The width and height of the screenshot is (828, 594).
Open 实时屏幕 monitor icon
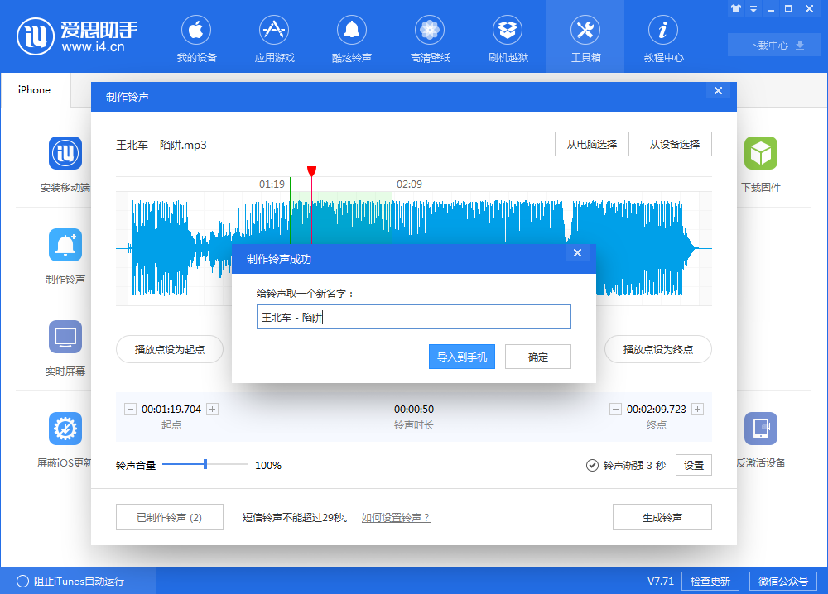65,337
